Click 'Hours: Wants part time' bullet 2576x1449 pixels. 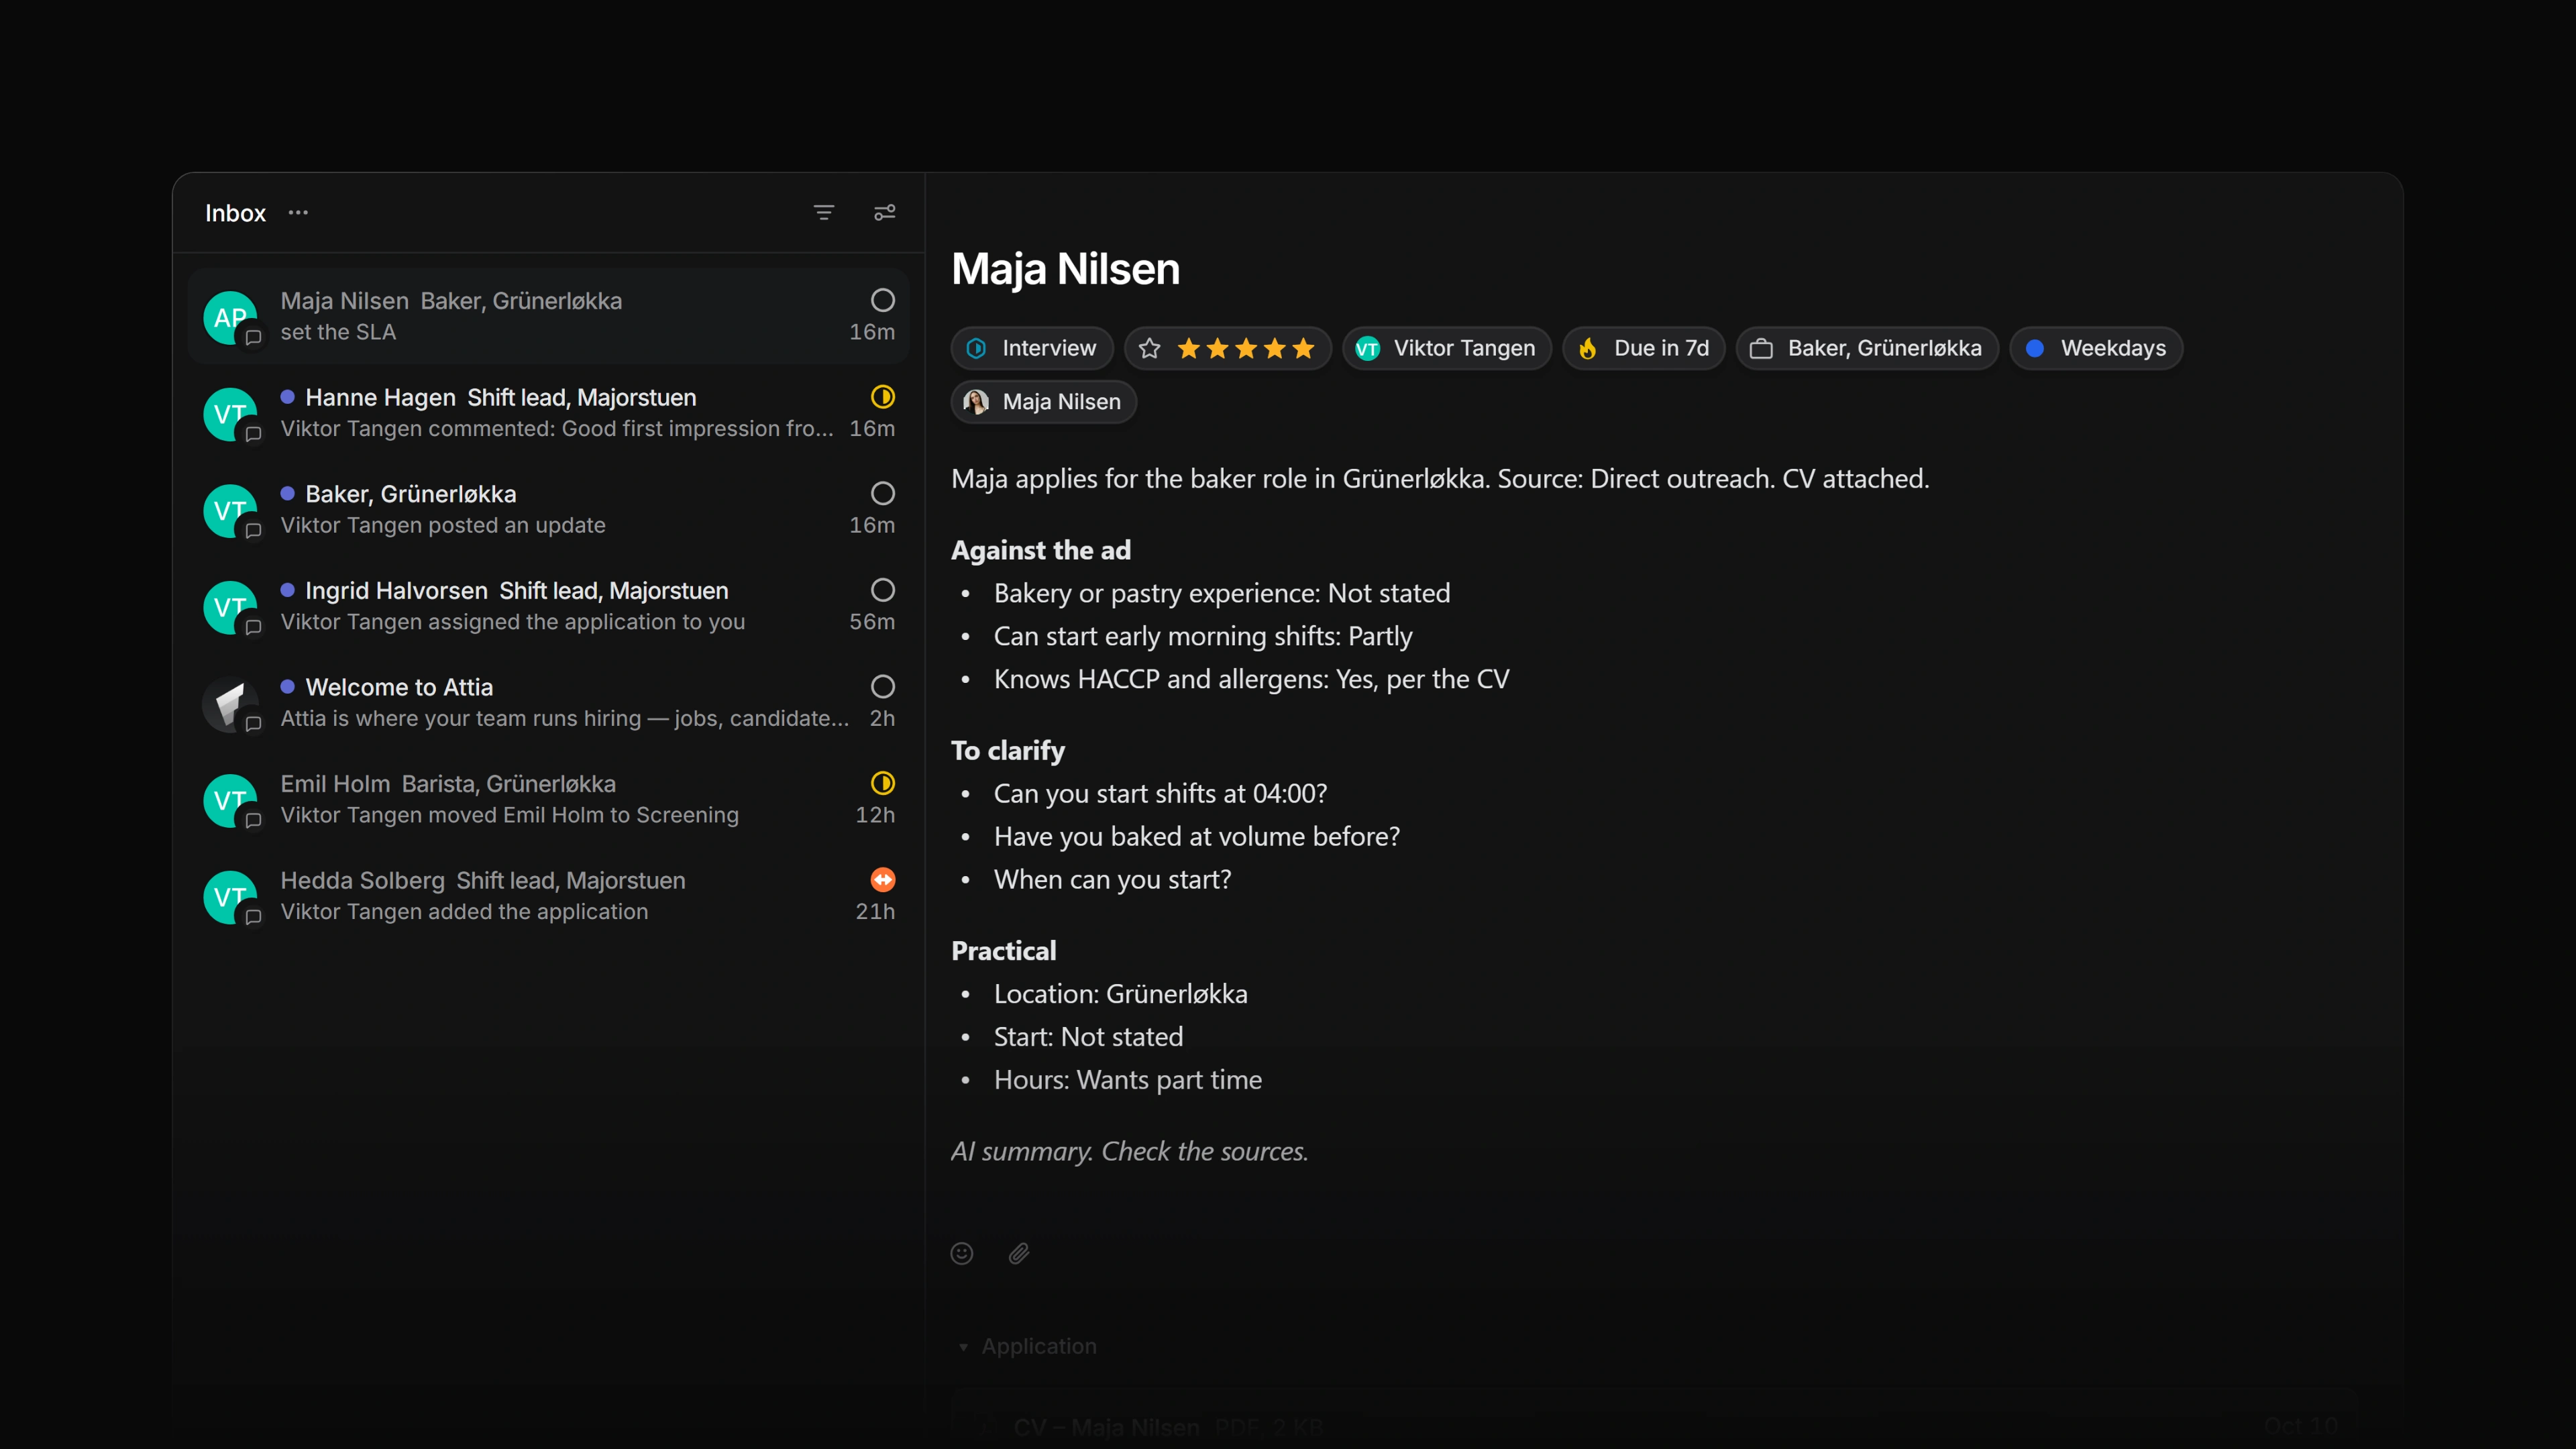click(1128, 1080)
